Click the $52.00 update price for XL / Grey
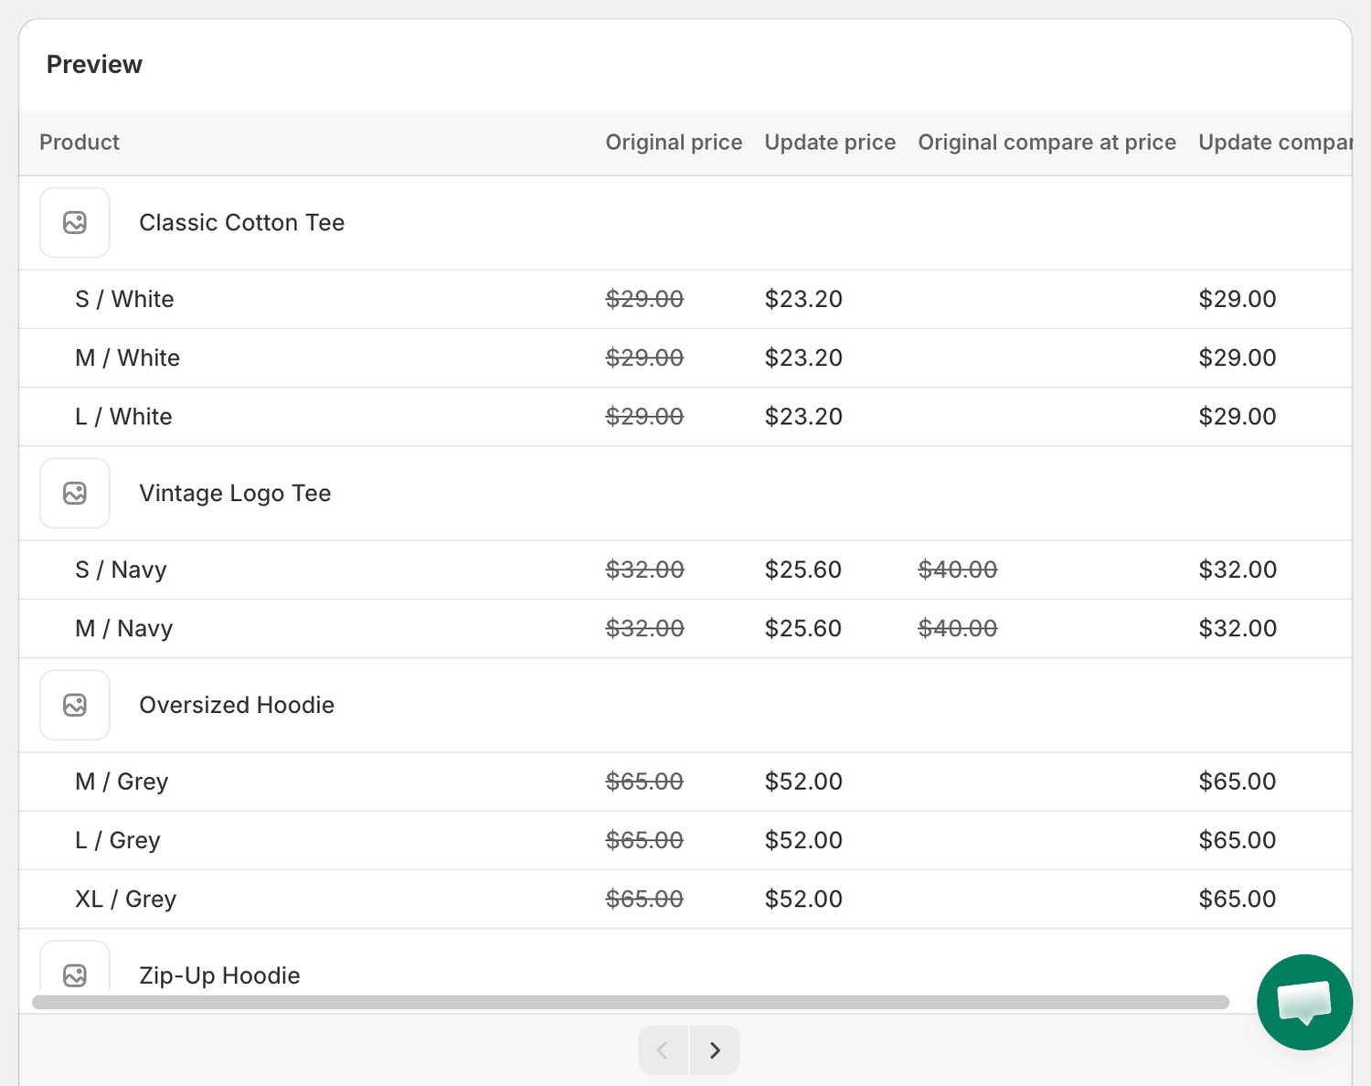Screen dimensions: 1371x1086 pyautogui.click(x=803, y=900)
